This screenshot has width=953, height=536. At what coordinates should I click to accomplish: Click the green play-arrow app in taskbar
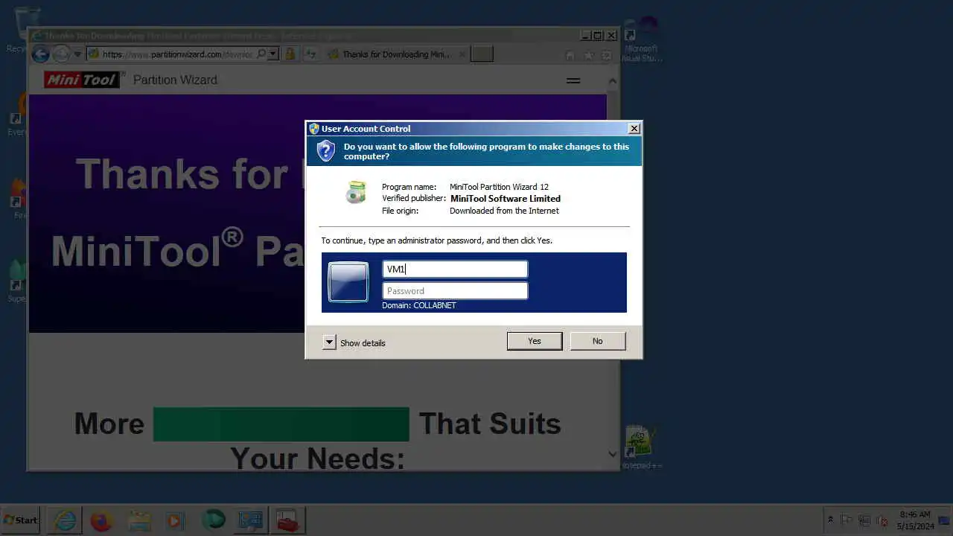coord(213,520)
